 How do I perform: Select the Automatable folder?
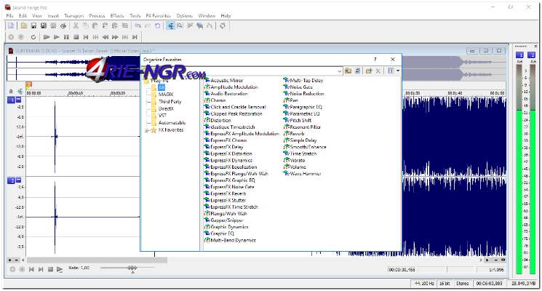(172, 123)
